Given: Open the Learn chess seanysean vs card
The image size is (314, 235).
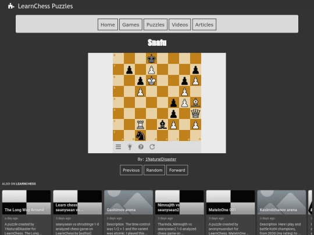Looking at the screenshot, I should click(77, 212).
